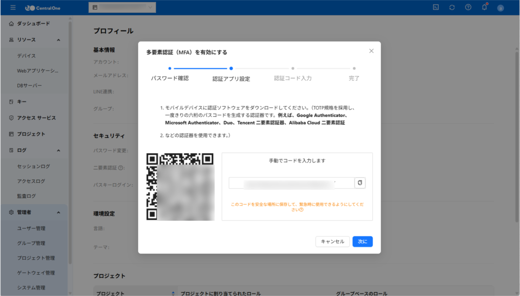The height and width of the screenshot is (296, 520).
Task: Click the 次に button to proceed
Action: 362,242
